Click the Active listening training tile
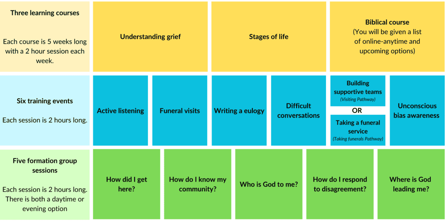The image size is (448, 222). (x=120, y=111)
